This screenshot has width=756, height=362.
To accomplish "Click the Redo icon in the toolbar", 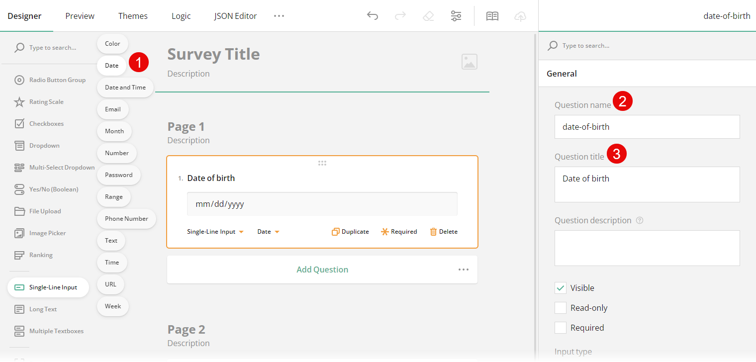I will [x=400, y=15].
